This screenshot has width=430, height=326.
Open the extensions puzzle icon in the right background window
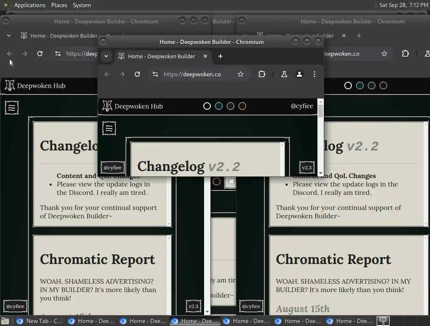pyautogui.click(x=405, y=54)
